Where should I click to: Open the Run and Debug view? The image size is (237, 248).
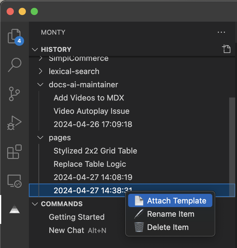tap(14, 123)
